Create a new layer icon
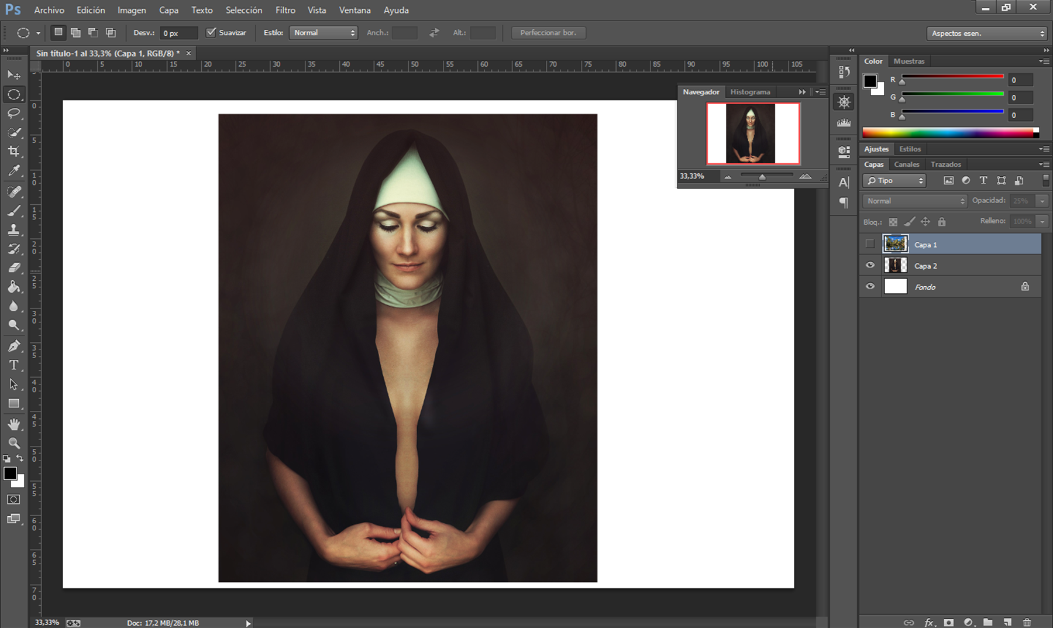 [1007, 622]
